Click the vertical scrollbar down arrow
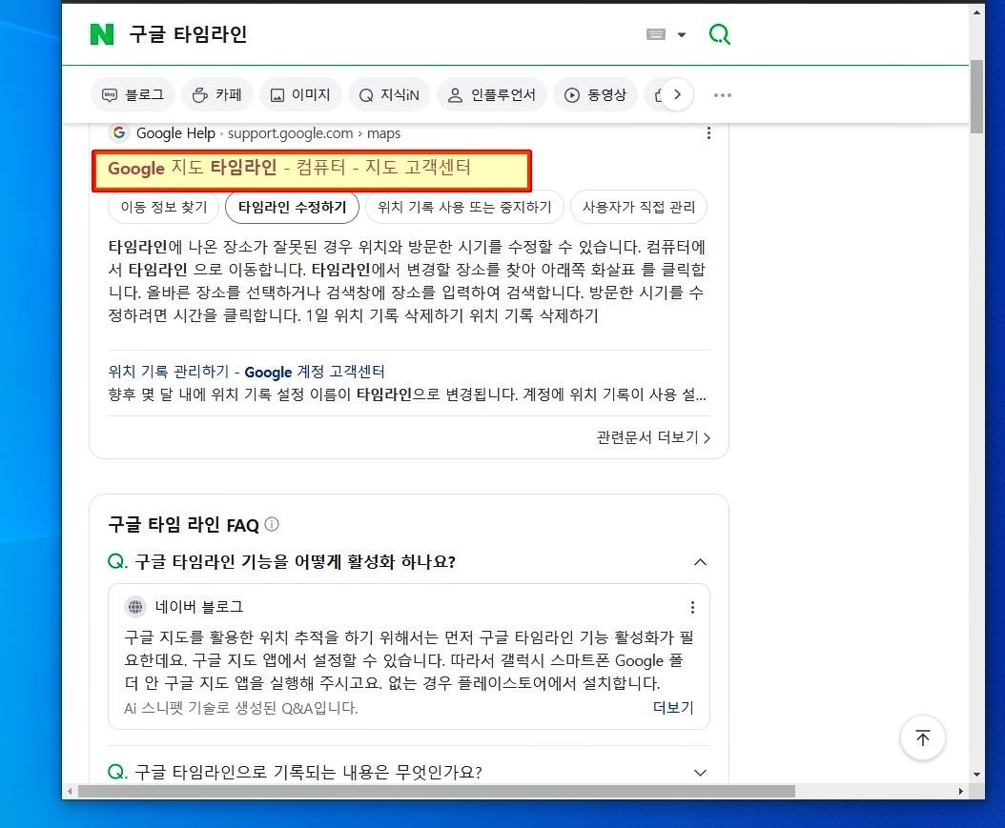This screenshot has width=1005, height=828. (x=976, y=775)
